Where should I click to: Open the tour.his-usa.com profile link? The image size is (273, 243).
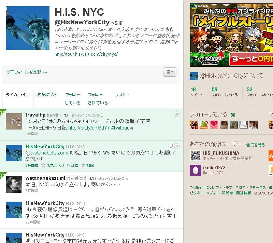tap(86, 54)
